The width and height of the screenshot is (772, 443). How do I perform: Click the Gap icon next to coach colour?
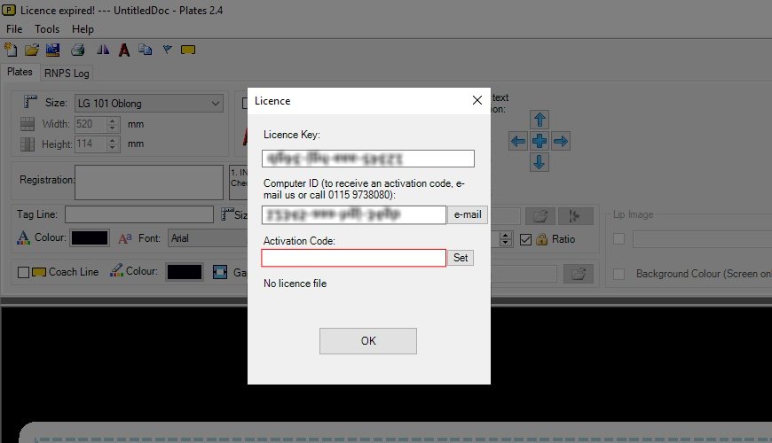(220, 272)
